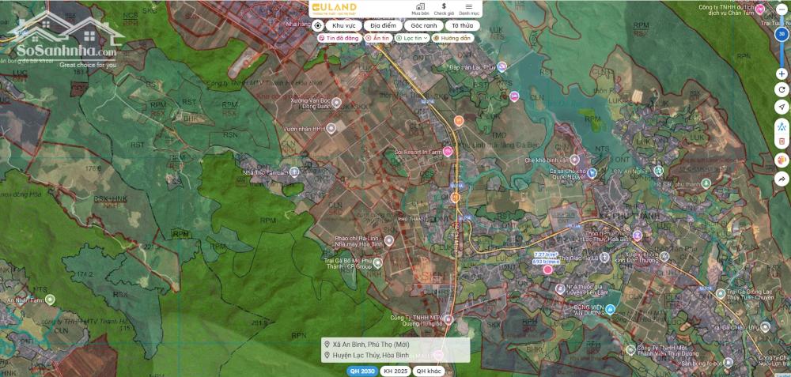Image resolution: width=791 pixels, height=377 pixels.
Task: Click the locate-me target icon
Action: coord(317,25)
